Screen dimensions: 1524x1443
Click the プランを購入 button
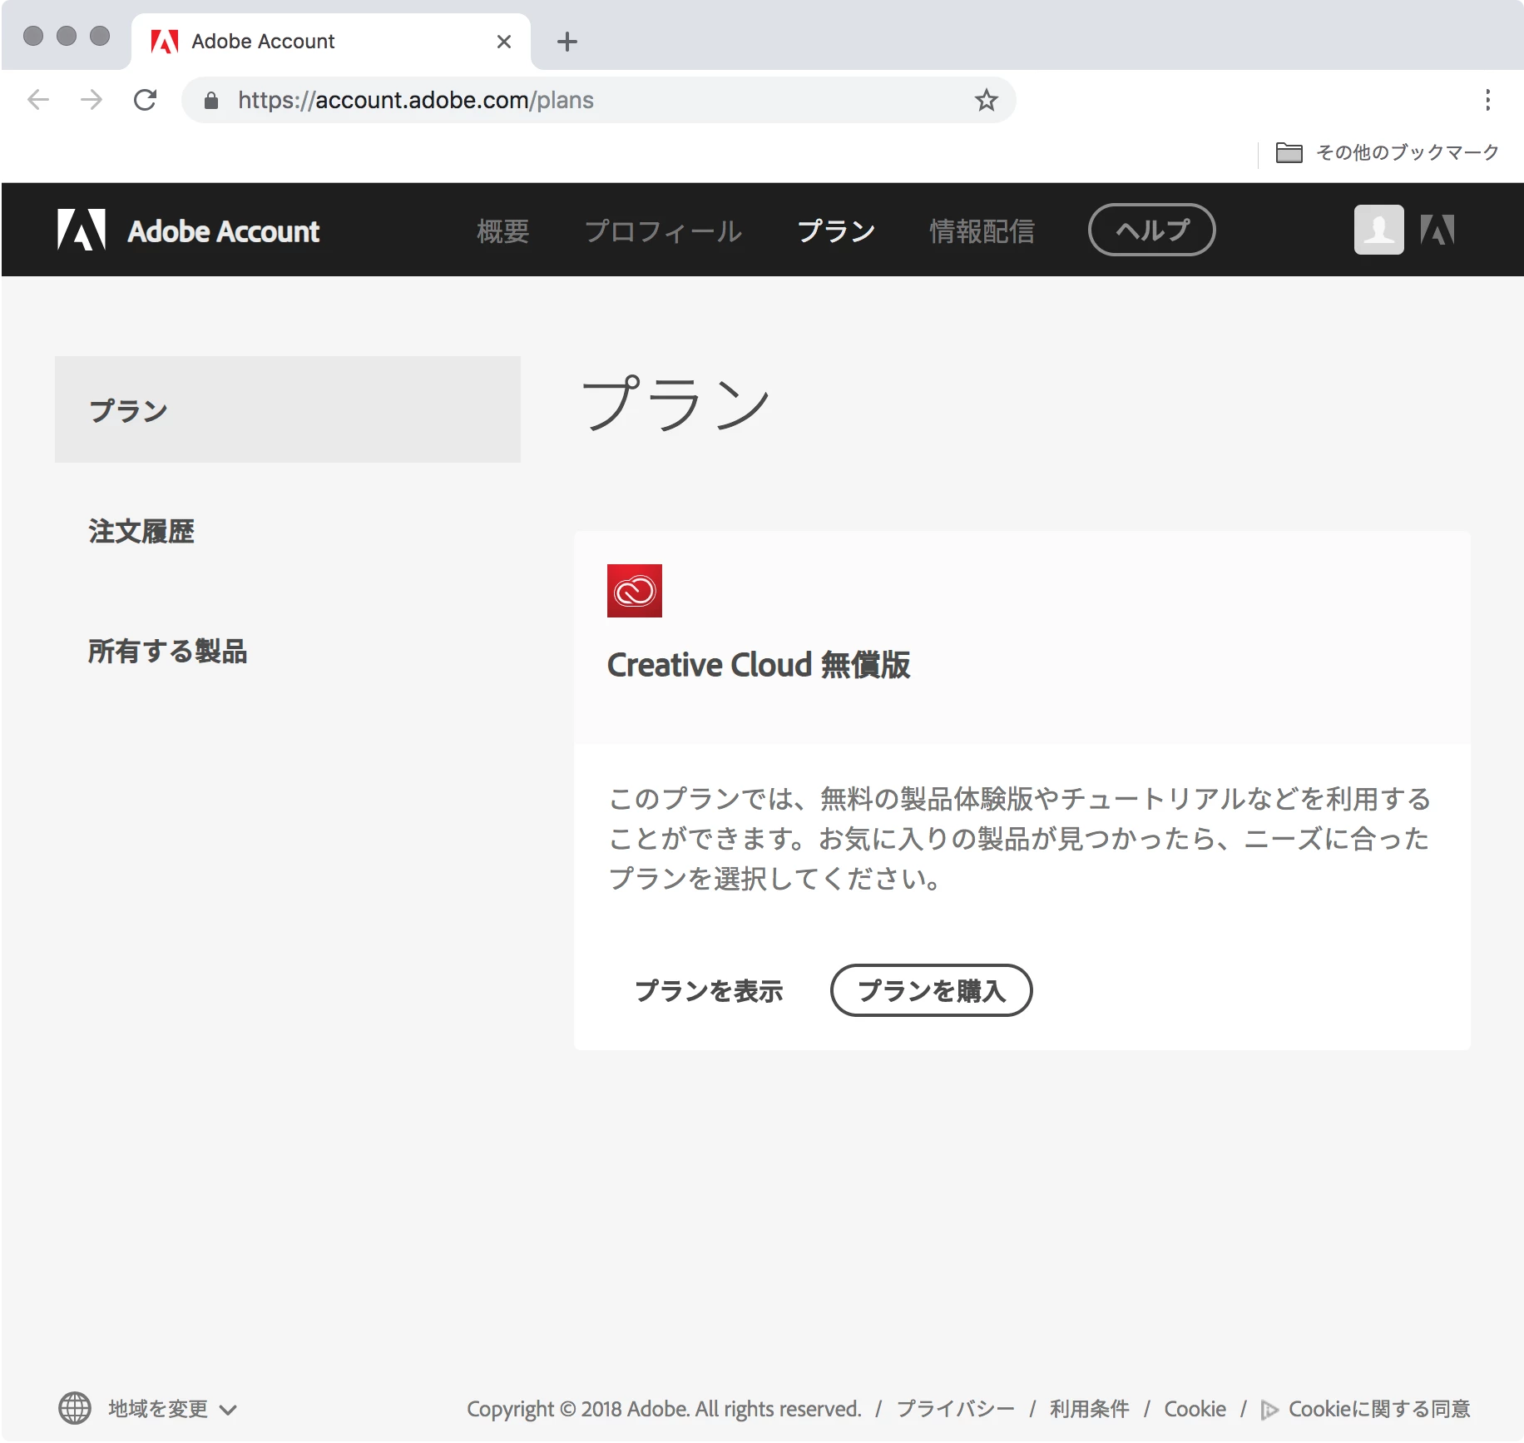[931, 990]
